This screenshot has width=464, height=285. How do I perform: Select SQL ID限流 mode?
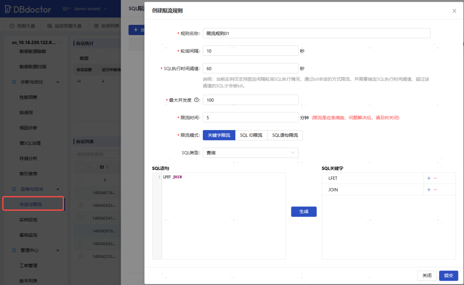pyautogui.click(x=251, y=135)
